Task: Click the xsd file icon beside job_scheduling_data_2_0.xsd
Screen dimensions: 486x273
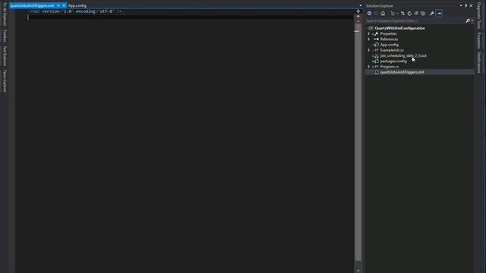Action: coord(376,55)
